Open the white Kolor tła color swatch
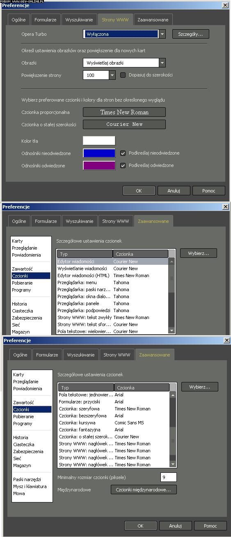 pos(99,141)
